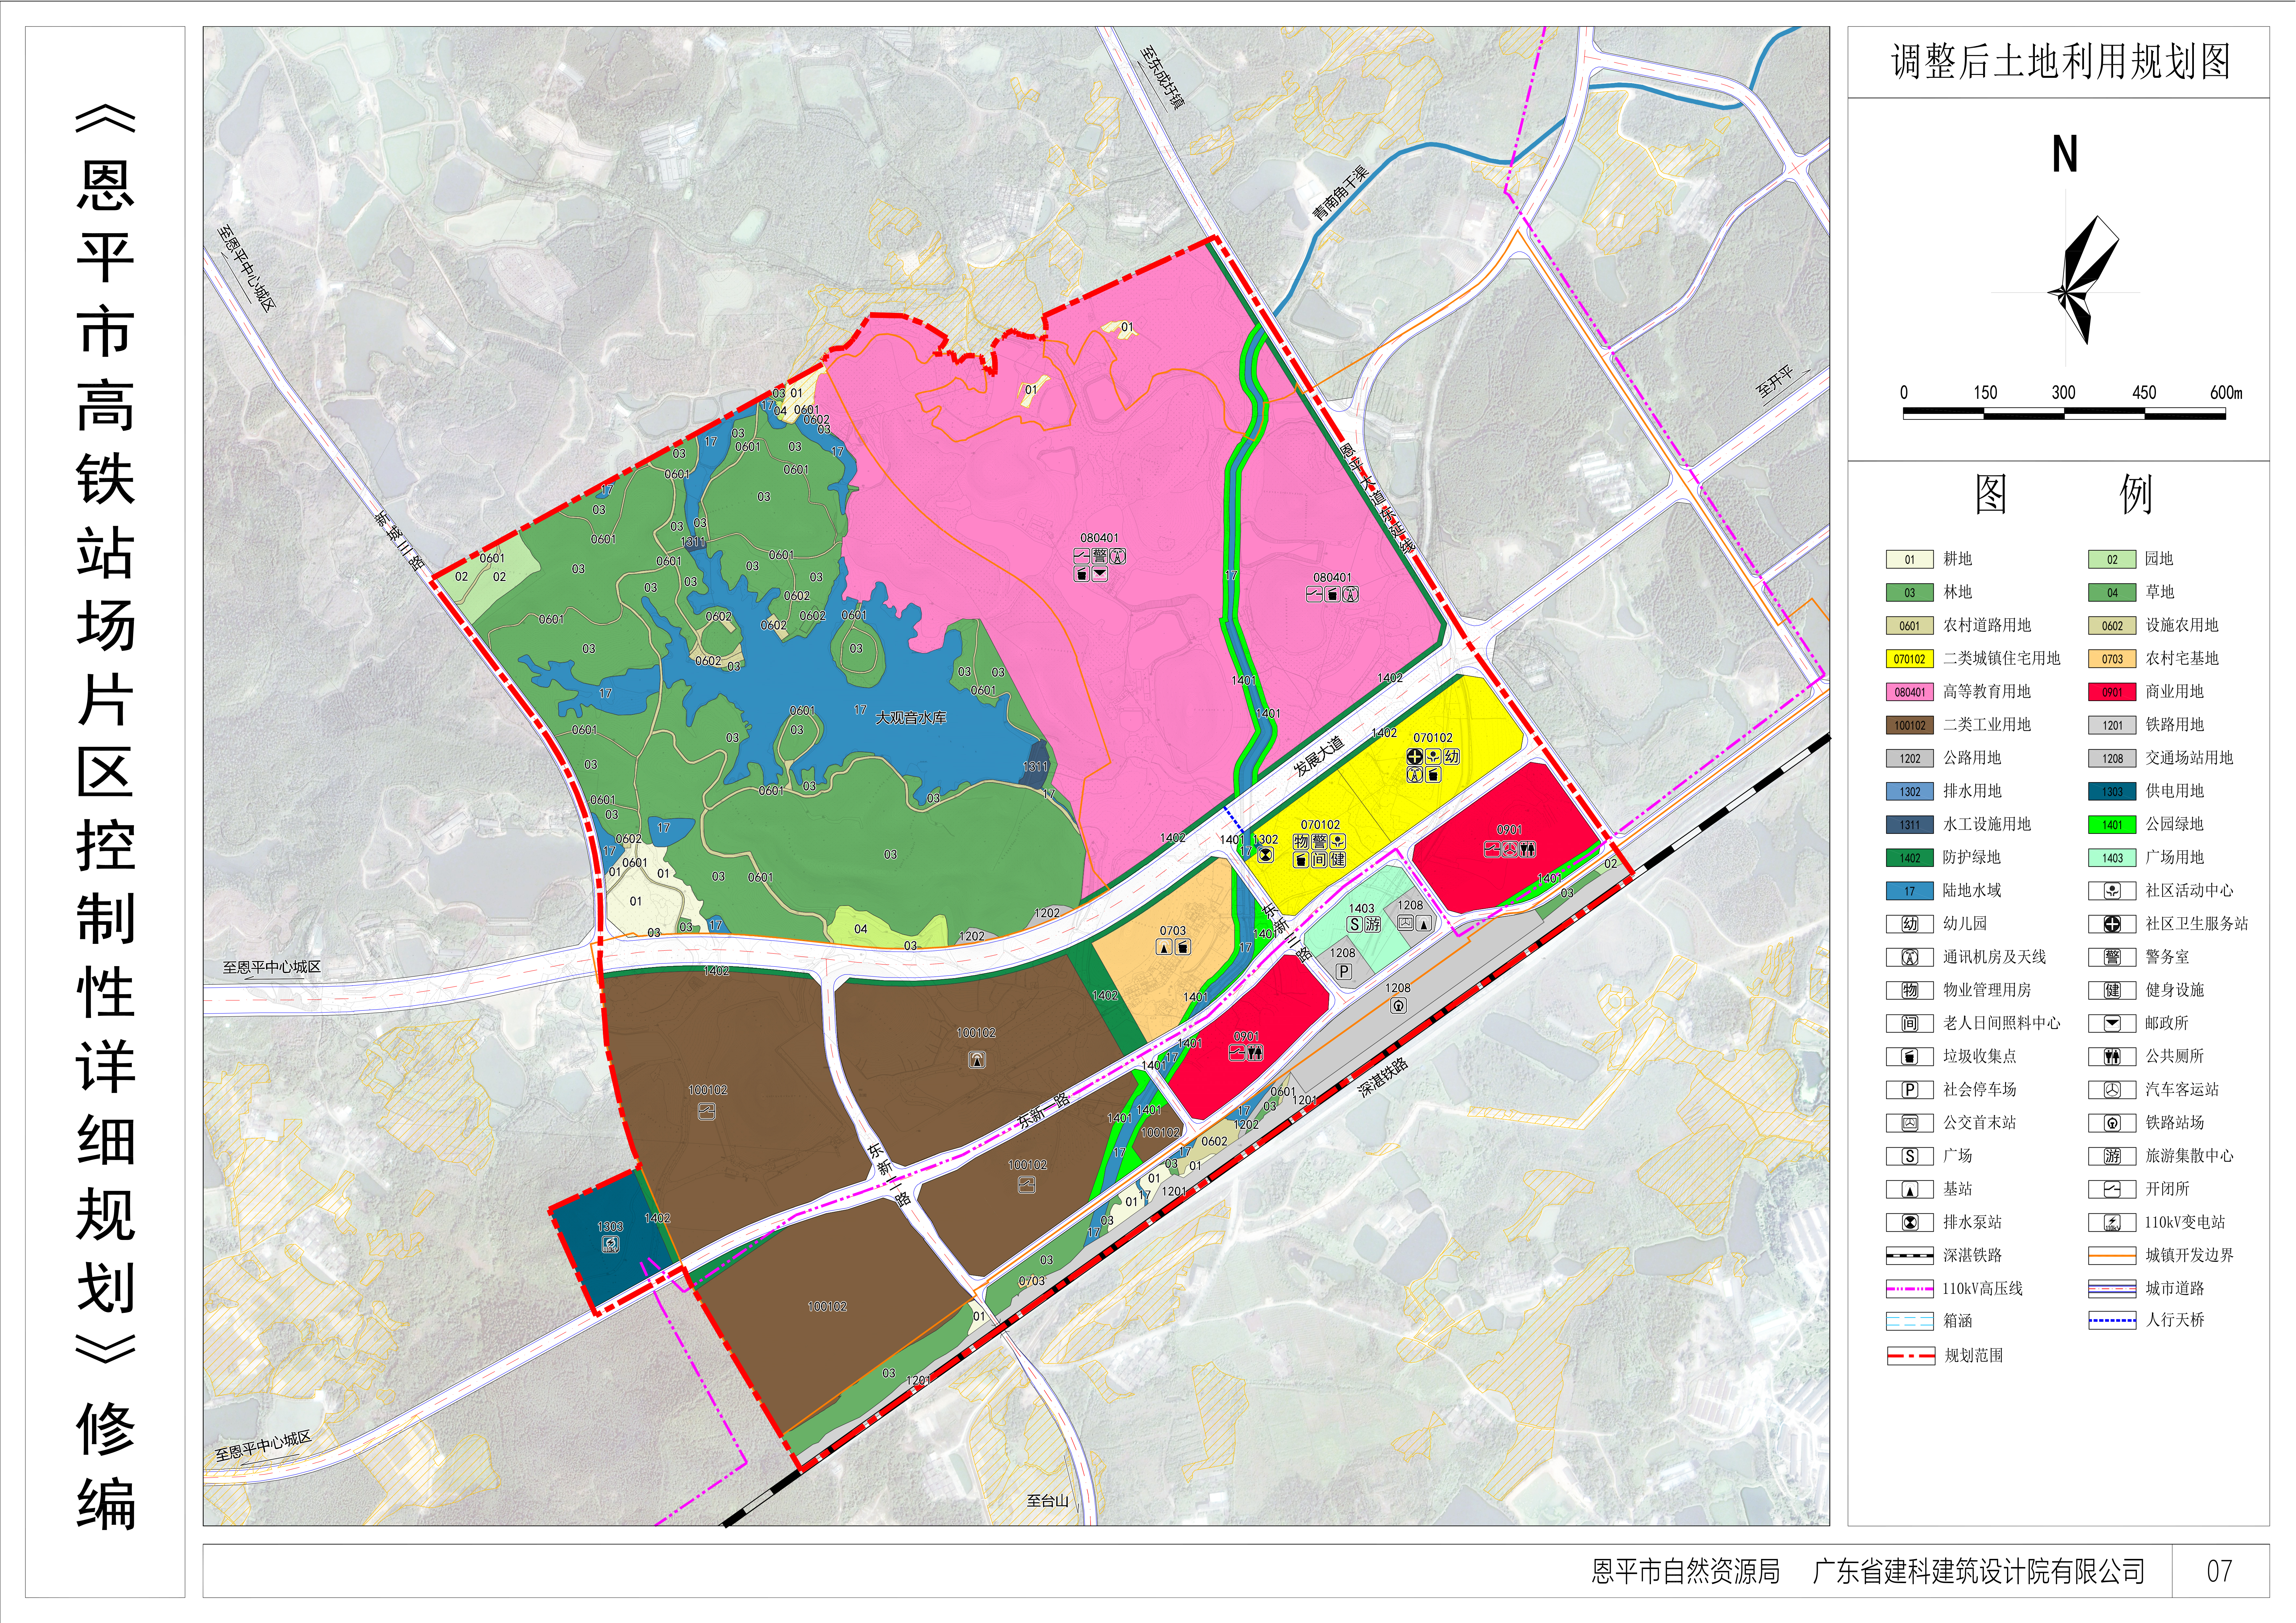Viewport: 2296px width, 1623px height.
Task: Click the 邮政所 post office legend icon
Action: [2112, 1023]
